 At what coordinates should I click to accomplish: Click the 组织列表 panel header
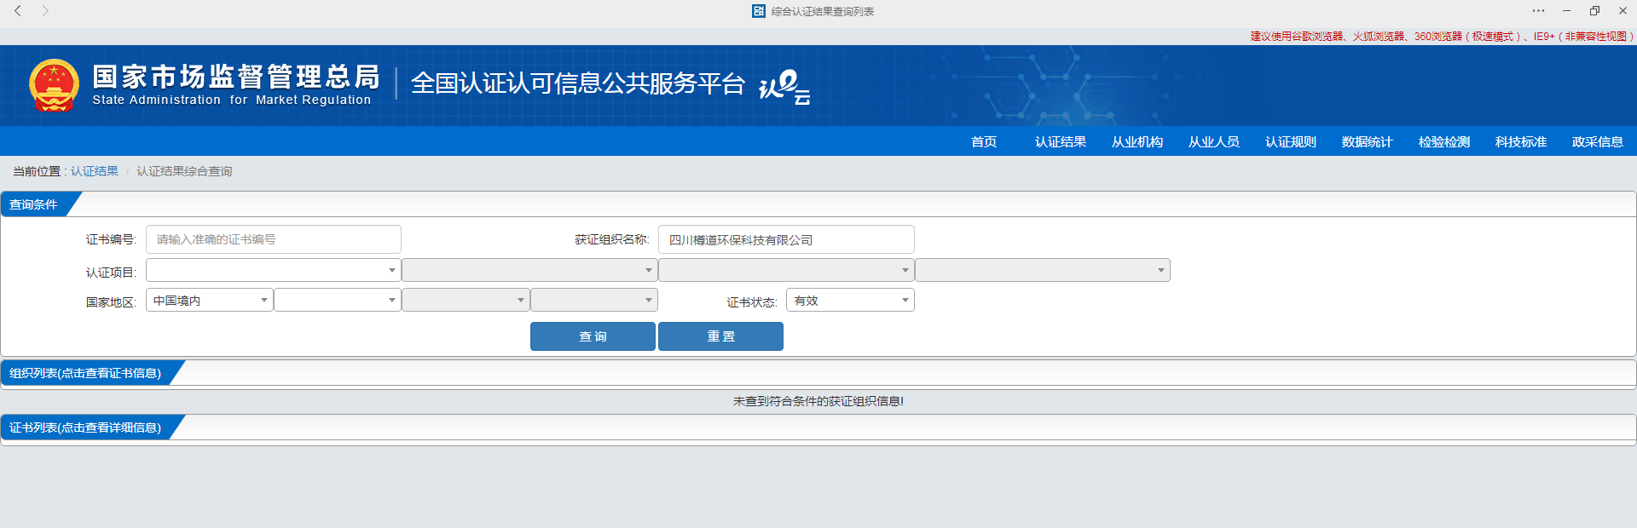(x=85, y=373)
